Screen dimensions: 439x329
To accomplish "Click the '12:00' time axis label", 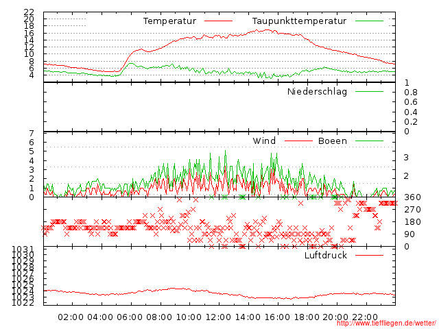I will pyautogui.click(x=218, y=317).
